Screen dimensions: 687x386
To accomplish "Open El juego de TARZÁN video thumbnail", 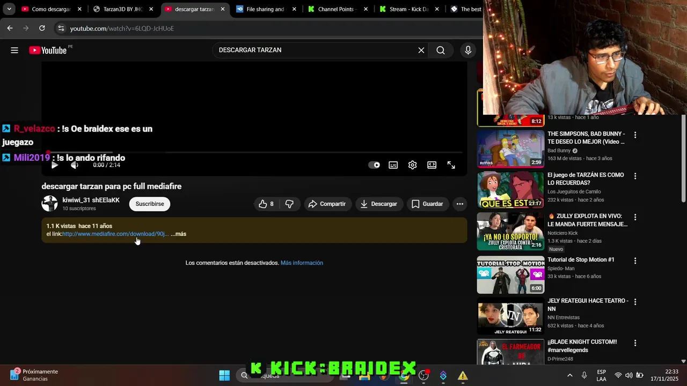I will [510, 190].
